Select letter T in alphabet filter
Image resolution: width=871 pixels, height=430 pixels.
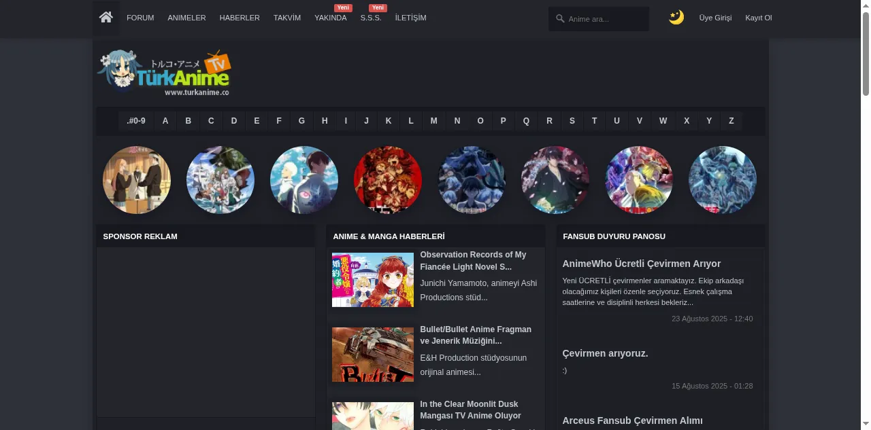point(594,121)
